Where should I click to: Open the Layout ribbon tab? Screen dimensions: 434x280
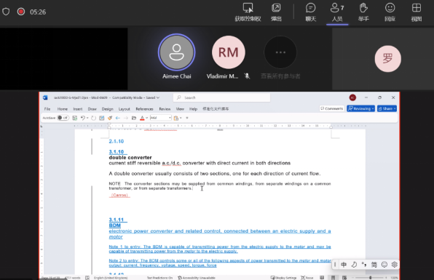(125, 109)
